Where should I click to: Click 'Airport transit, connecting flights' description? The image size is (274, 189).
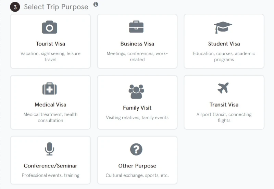pos(224,117)
